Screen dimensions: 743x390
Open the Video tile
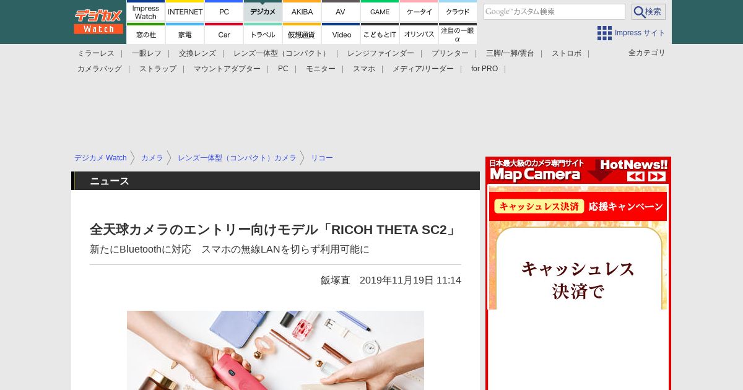tap(341, 34)
